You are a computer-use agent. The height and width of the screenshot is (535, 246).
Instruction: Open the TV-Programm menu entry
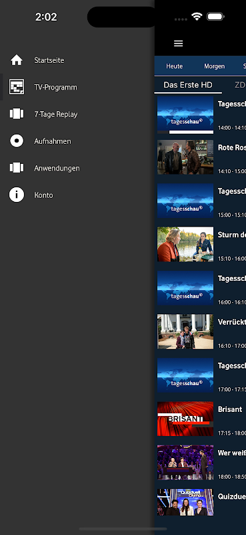[x=55, y=88]
